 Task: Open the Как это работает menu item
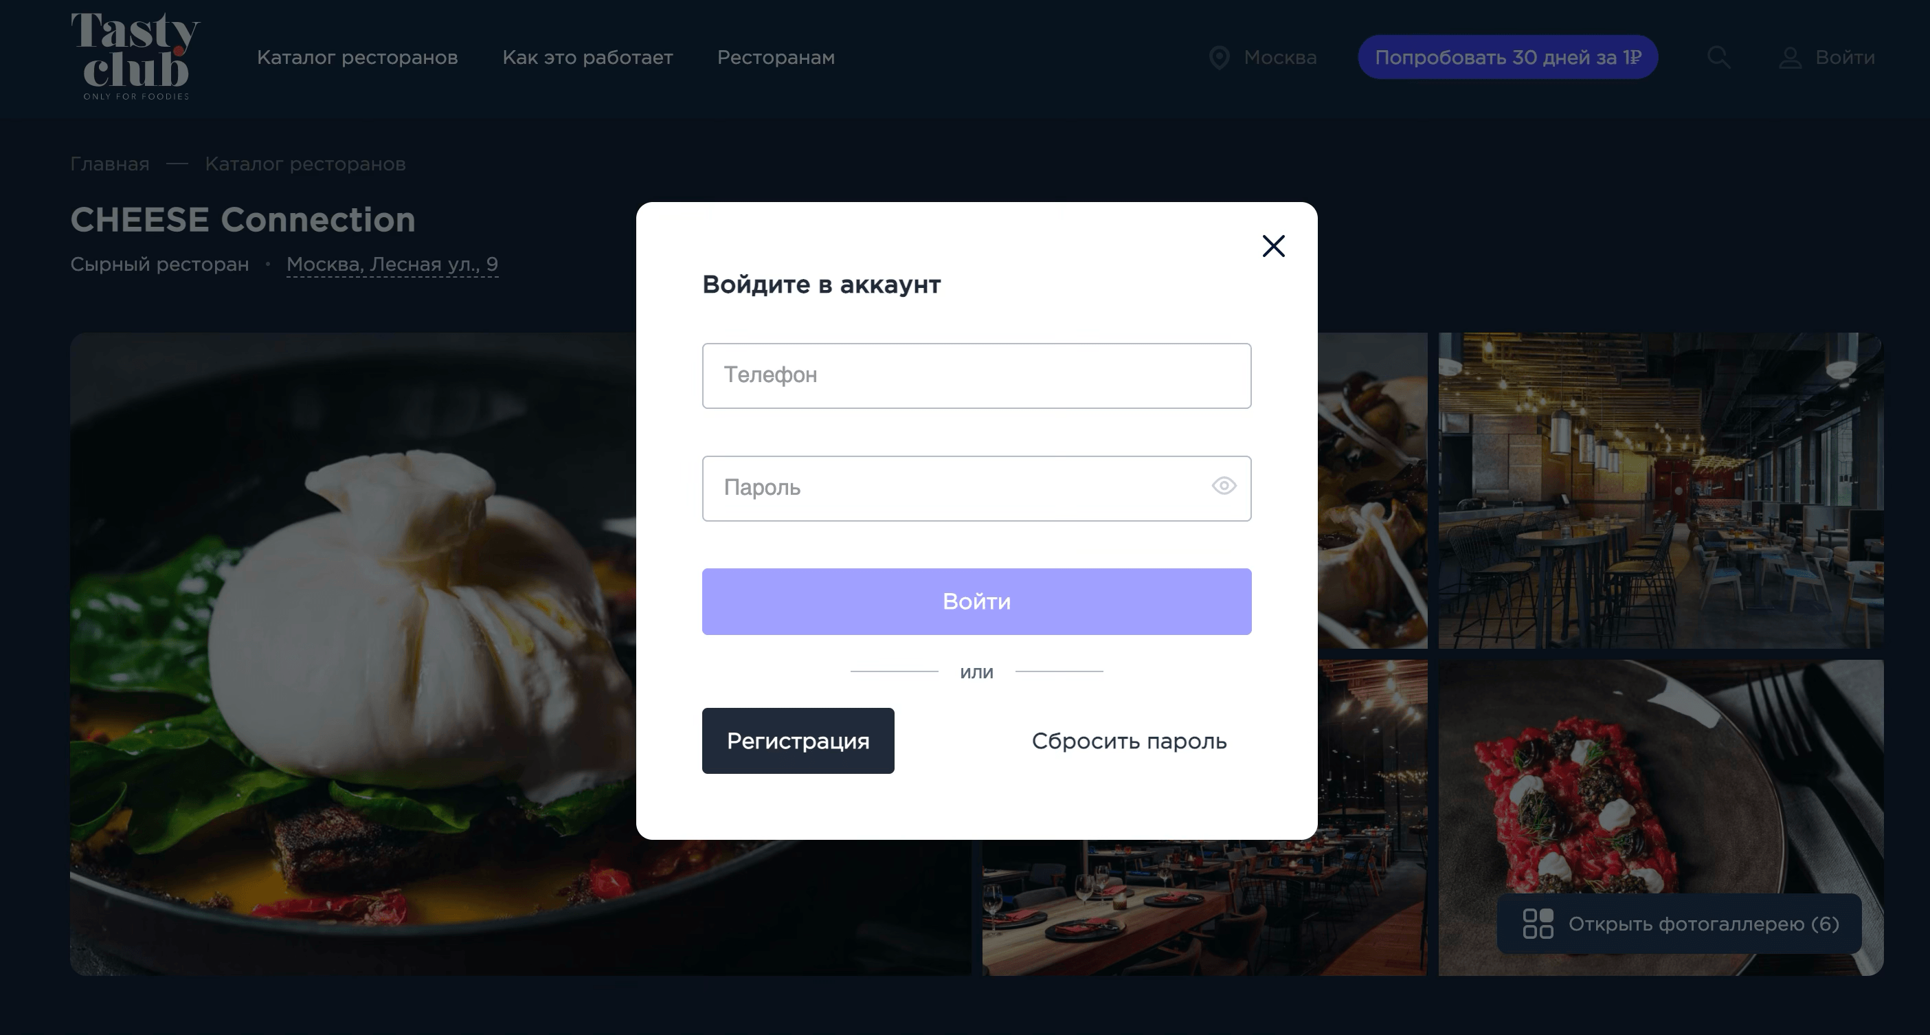pyautogui.click(x=587, y=58)
